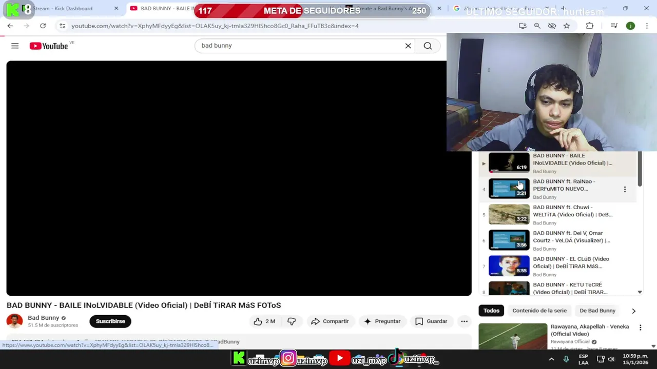Share the video via Compartir
657x369 pixels.
(330, 321)
